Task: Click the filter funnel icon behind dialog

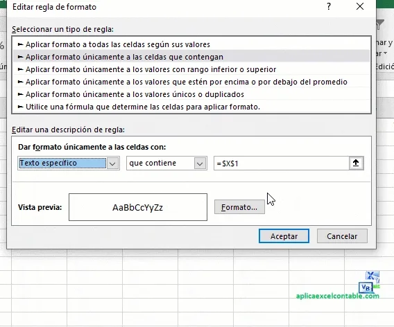Action: click(x=380, y=25)
